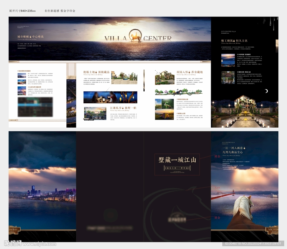Select the villa street rendering beside 双园入怀

(165, 77)
